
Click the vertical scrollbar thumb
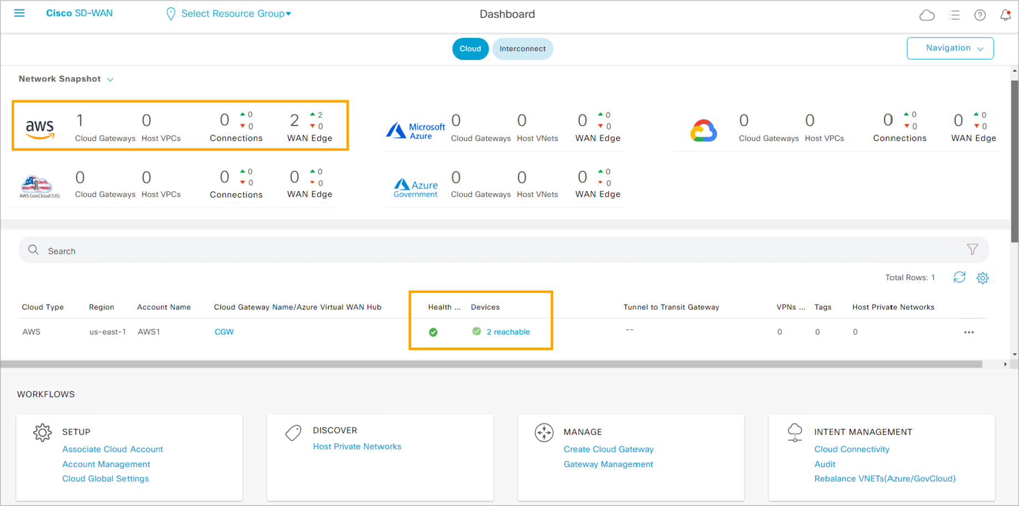click(x=1015, y=161)
